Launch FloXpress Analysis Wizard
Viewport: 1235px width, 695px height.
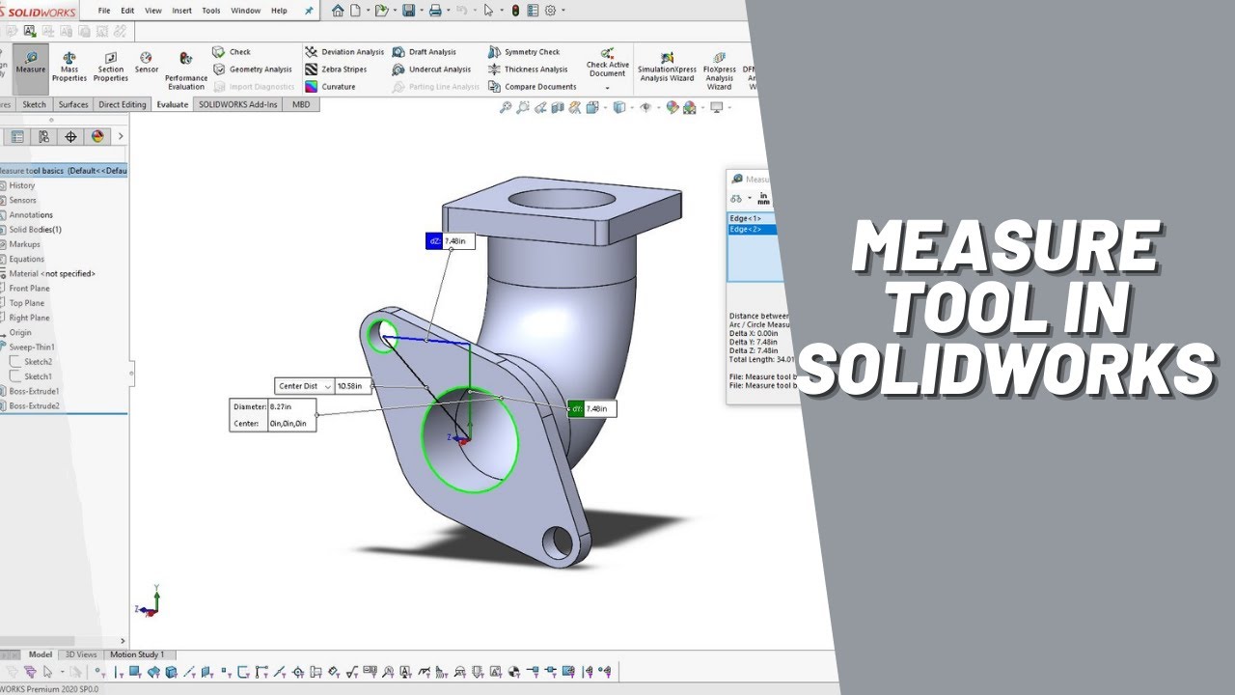719,71
